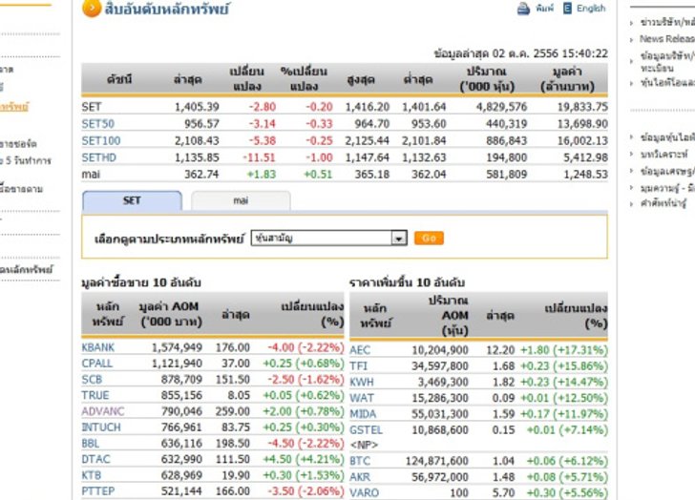Image resolution: width=695 pixels, height=500 pixels.
Task: Open KTB stock link
Action: click(92, 475)
